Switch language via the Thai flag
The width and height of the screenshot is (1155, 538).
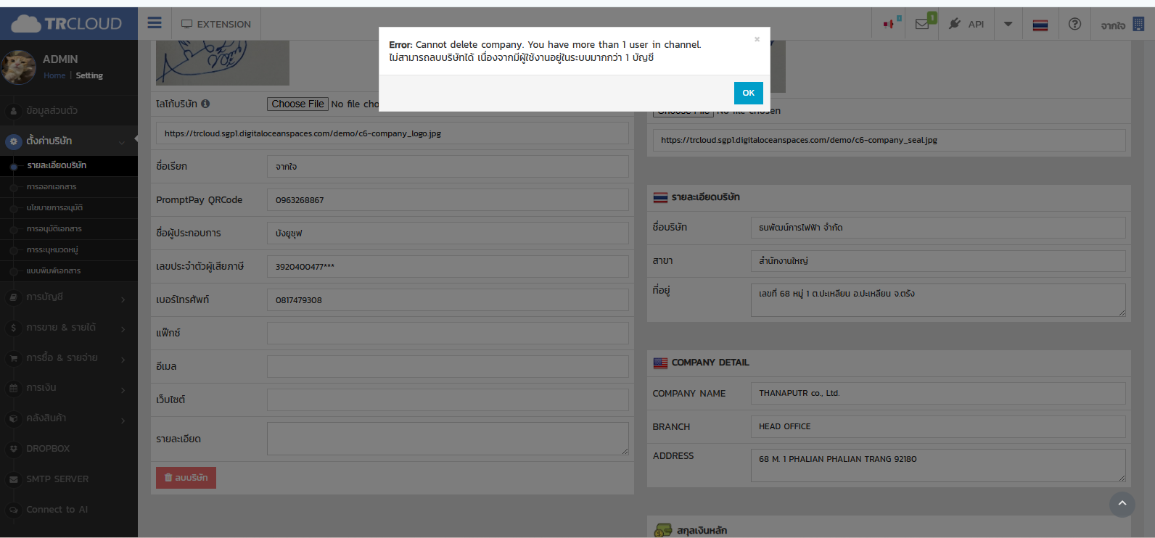tap(1040, 25)
